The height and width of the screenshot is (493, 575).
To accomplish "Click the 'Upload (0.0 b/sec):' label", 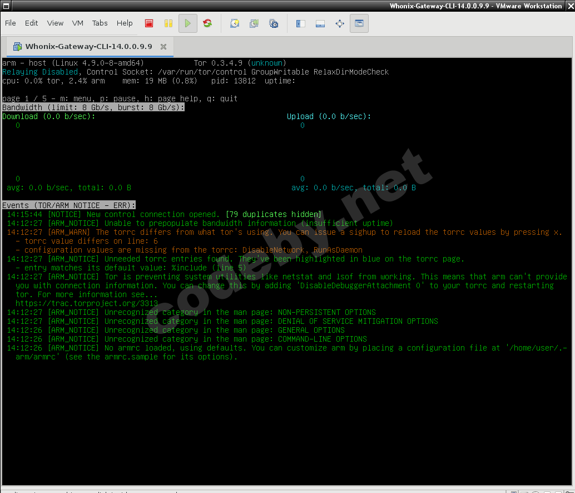I will (329, 116).
